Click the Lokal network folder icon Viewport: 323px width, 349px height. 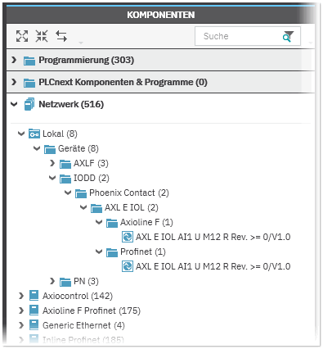click(x=34, y=134)
